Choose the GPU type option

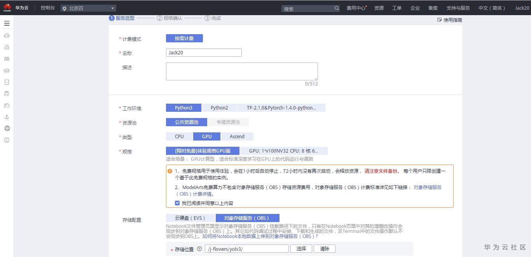[207, 137]
